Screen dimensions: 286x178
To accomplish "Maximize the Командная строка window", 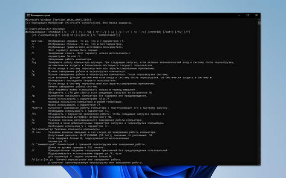I will [248, 15].
